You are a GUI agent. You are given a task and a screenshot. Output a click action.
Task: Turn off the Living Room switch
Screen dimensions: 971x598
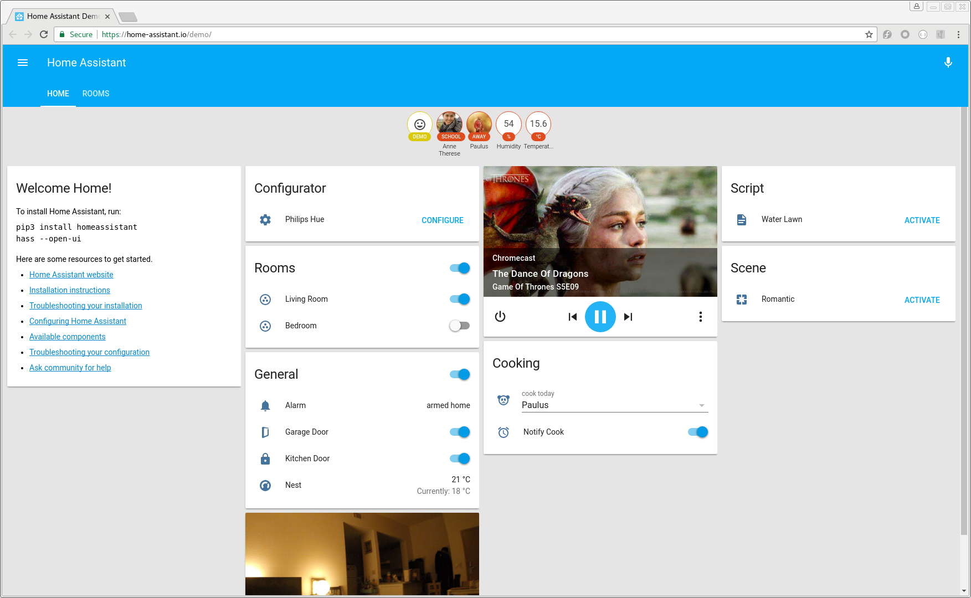459,299
